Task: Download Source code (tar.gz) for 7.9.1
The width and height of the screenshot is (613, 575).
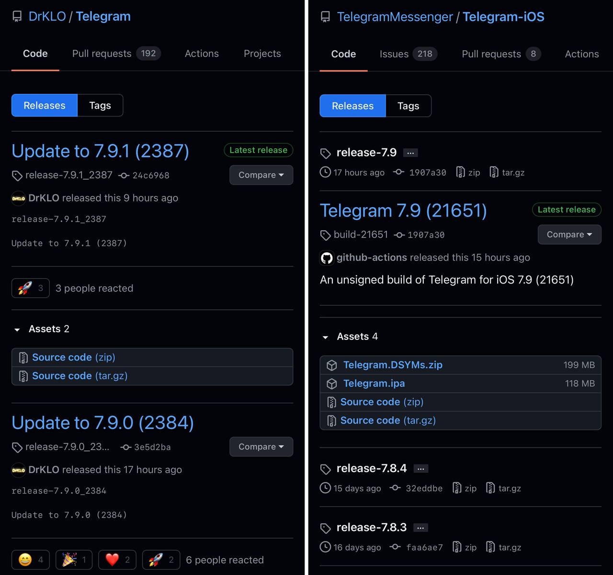Action: [79, 376]
